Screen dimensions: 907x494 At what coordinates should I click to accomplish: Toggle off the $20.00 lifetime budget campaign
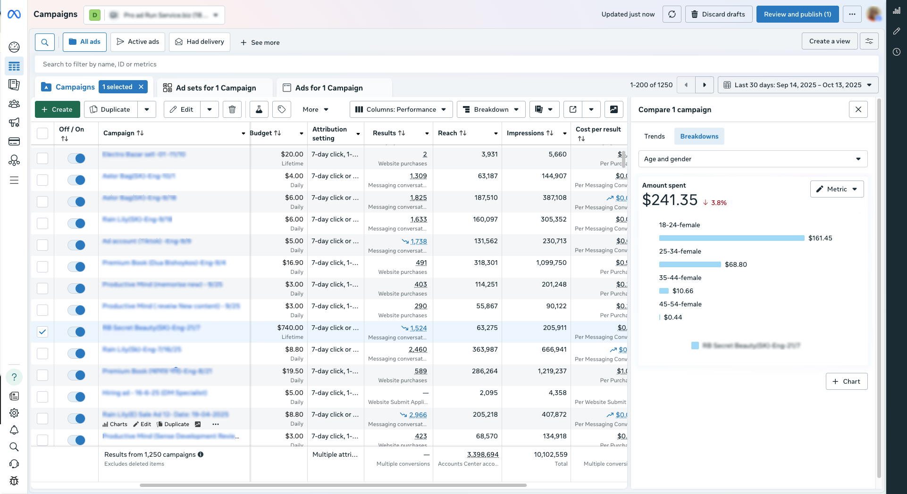tap(76, 158)
